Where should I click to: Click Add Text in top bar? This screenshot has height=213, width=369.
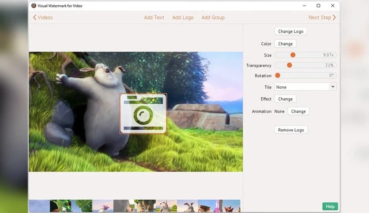tap(154, 17)
